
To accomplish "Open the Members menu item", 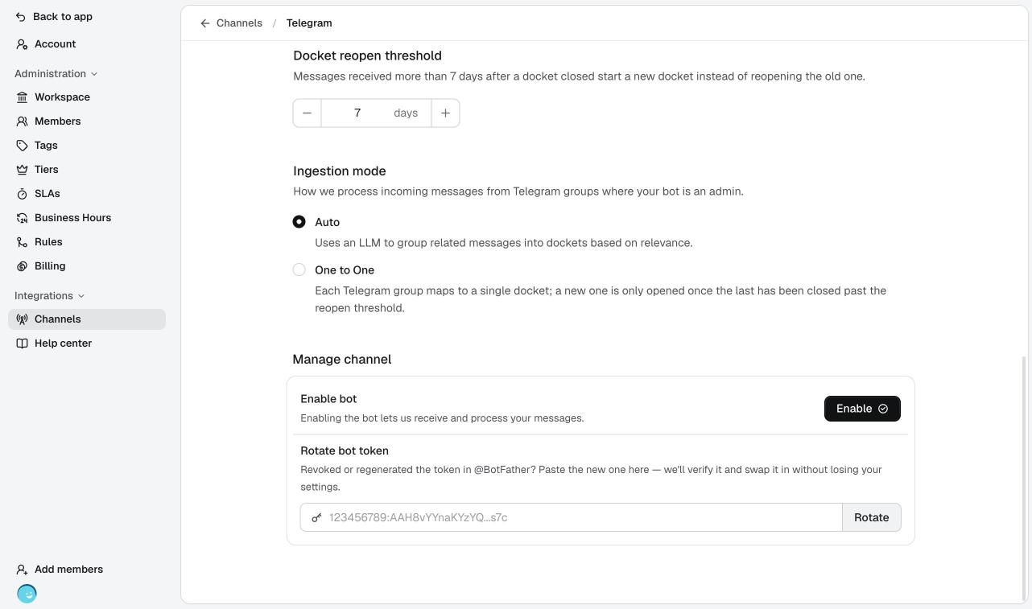I will click(x=87, y=121).
